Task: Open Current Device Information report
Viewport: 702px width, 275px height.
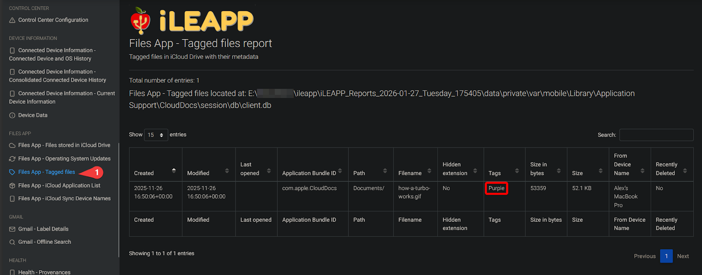Action: [x=62, y=98]
